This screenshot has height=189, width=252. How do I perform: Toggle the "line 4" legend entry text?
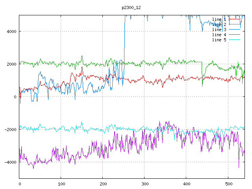[219, 35]
